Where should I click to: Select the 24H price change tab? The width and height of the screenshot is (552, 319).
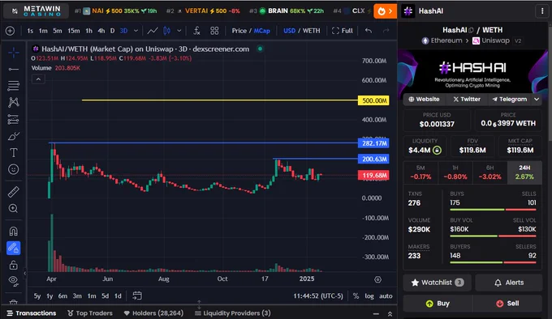click(524, 172)
